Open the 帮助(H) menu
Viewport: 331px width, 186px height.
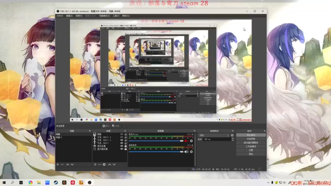click(x=126, y=16)
